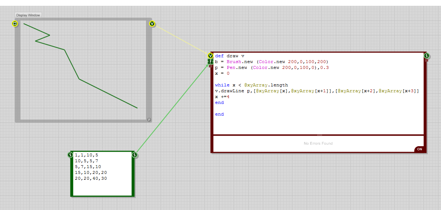
Task: Click the P icon on Display Window corner
Action: (x=149, y=119)
